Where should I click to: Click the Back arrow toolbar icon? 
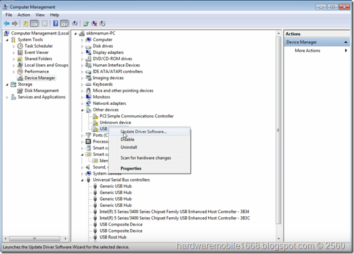tap(7, 24)
